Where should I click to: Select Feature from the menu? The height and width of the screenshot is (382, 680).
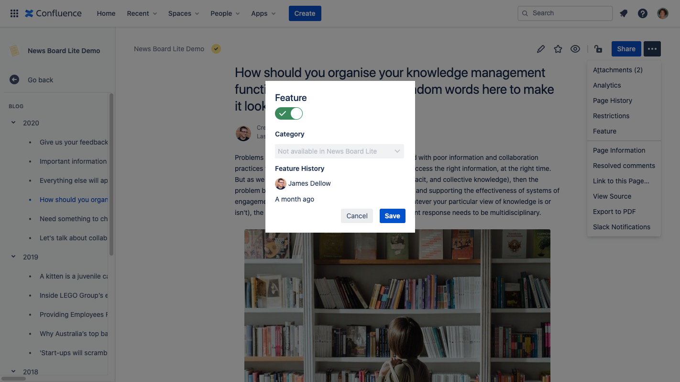coord(624,131)
